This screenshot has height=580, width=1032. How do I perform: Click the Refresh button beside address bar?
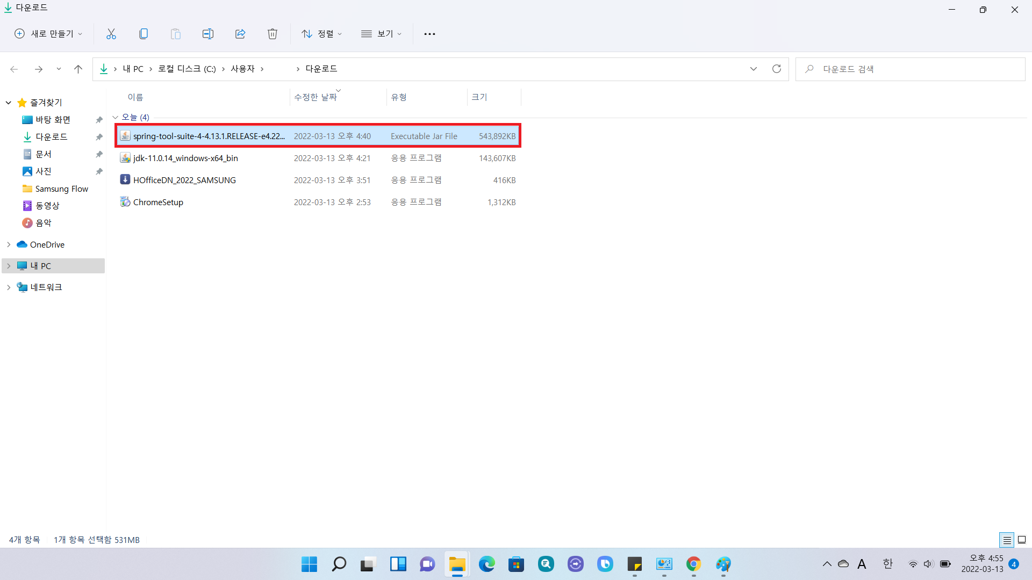776,69
